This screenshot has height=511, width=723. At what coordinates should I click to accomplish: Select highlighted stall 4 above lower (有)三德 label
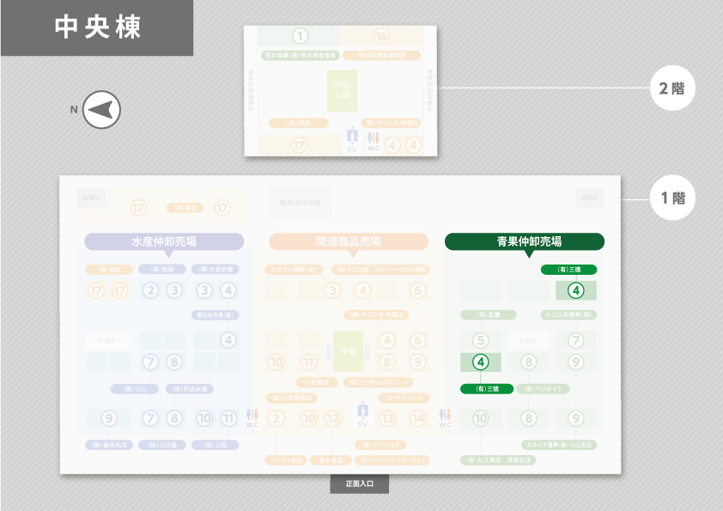point(481,362)
